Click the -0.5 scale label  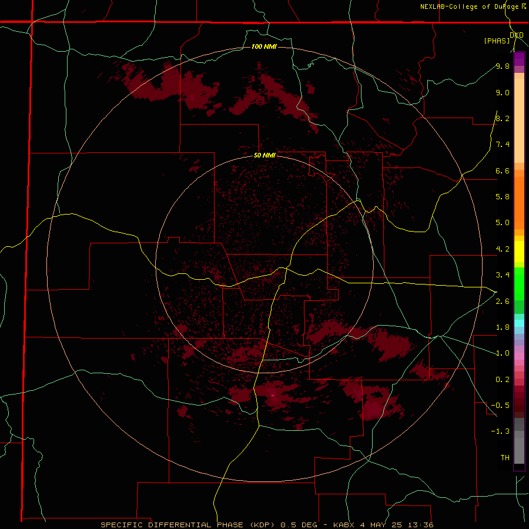click(x=500, y=406)
